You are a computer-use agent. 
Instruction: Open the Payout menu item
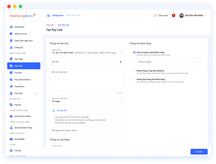[24, 105]
